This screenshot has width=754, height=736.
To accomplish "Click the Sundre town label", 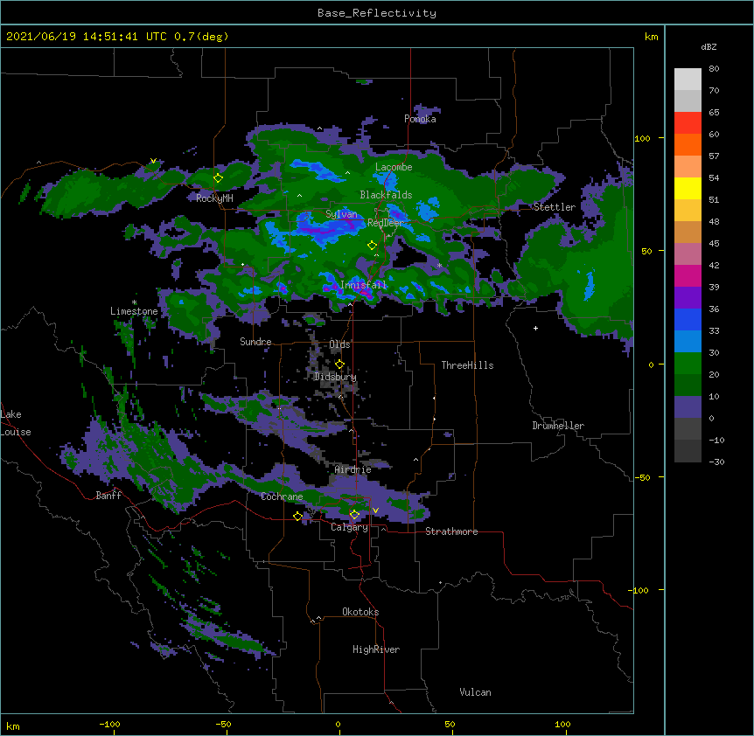I will (255, 342).
